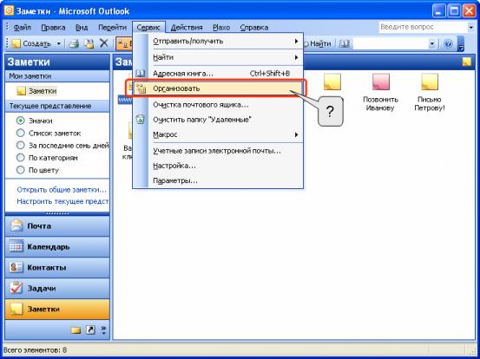Image resolution: width=480 pixels, height=359 pixels.
Task: Select the Письмо Петрову! note
Action: pyautogui.click(x=429, y=93)
